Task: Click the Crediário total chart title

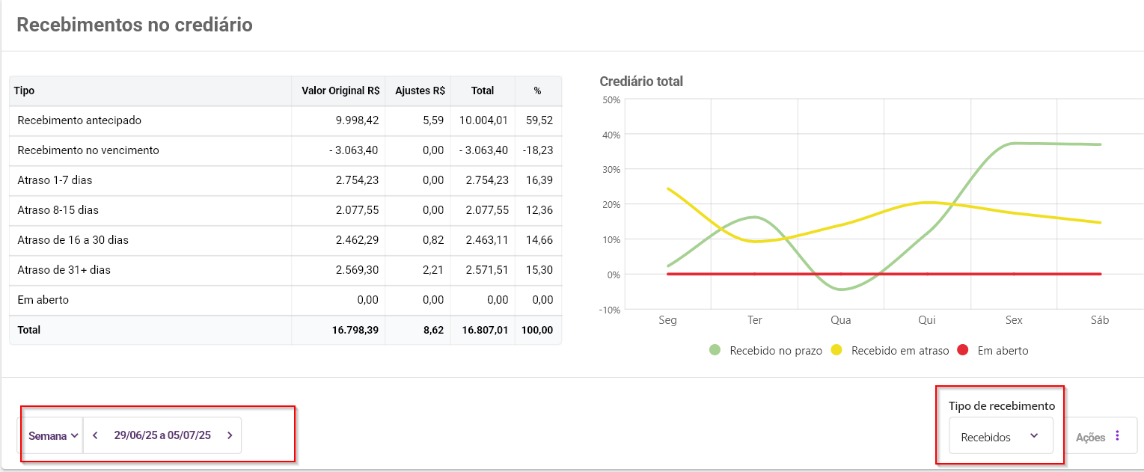Action: coord(641,82)
